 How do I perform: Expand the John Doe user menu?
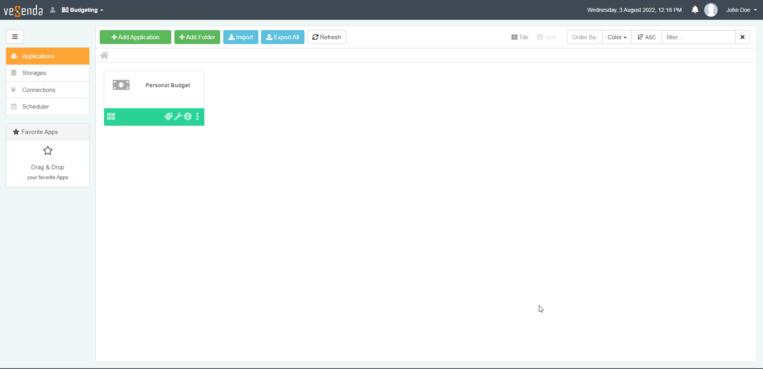pos(741,10)
